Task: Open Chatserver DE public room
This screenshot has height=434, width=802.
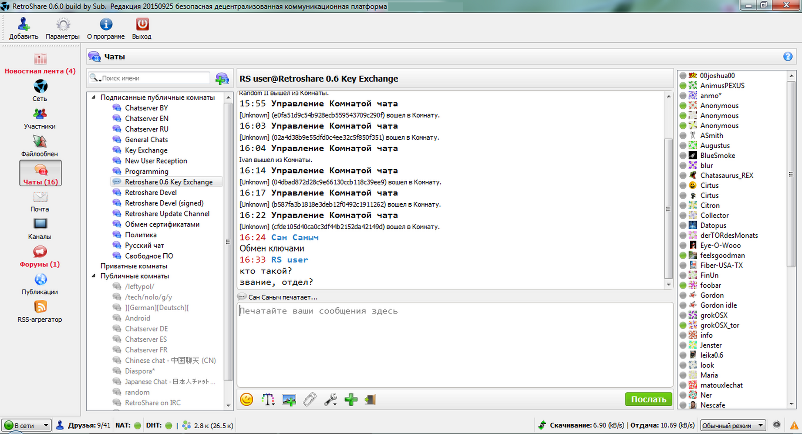Action: click(x=146, y=329)
